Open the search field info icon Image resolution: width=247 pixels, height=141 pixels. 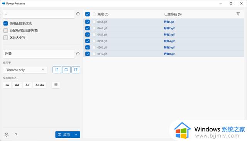click(78, 14)
